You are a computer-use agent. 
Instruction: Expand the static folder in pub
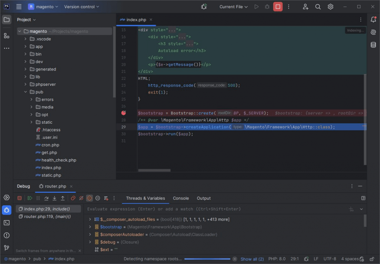31,122
